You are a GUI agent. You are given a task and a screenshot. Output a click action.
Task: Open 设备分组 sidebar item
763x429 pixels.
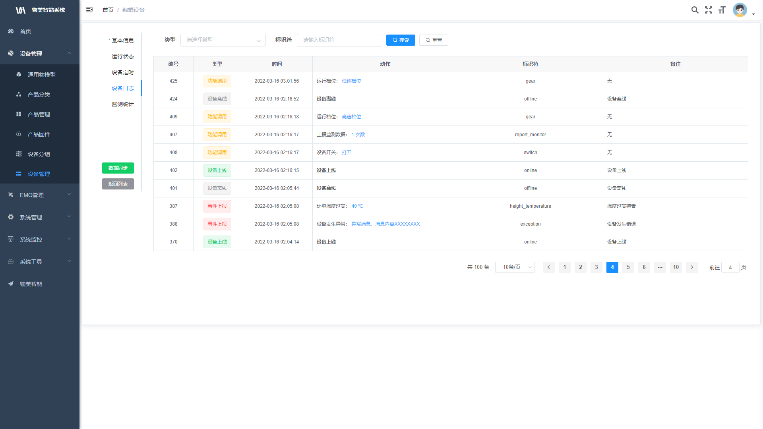coord(39,154)
